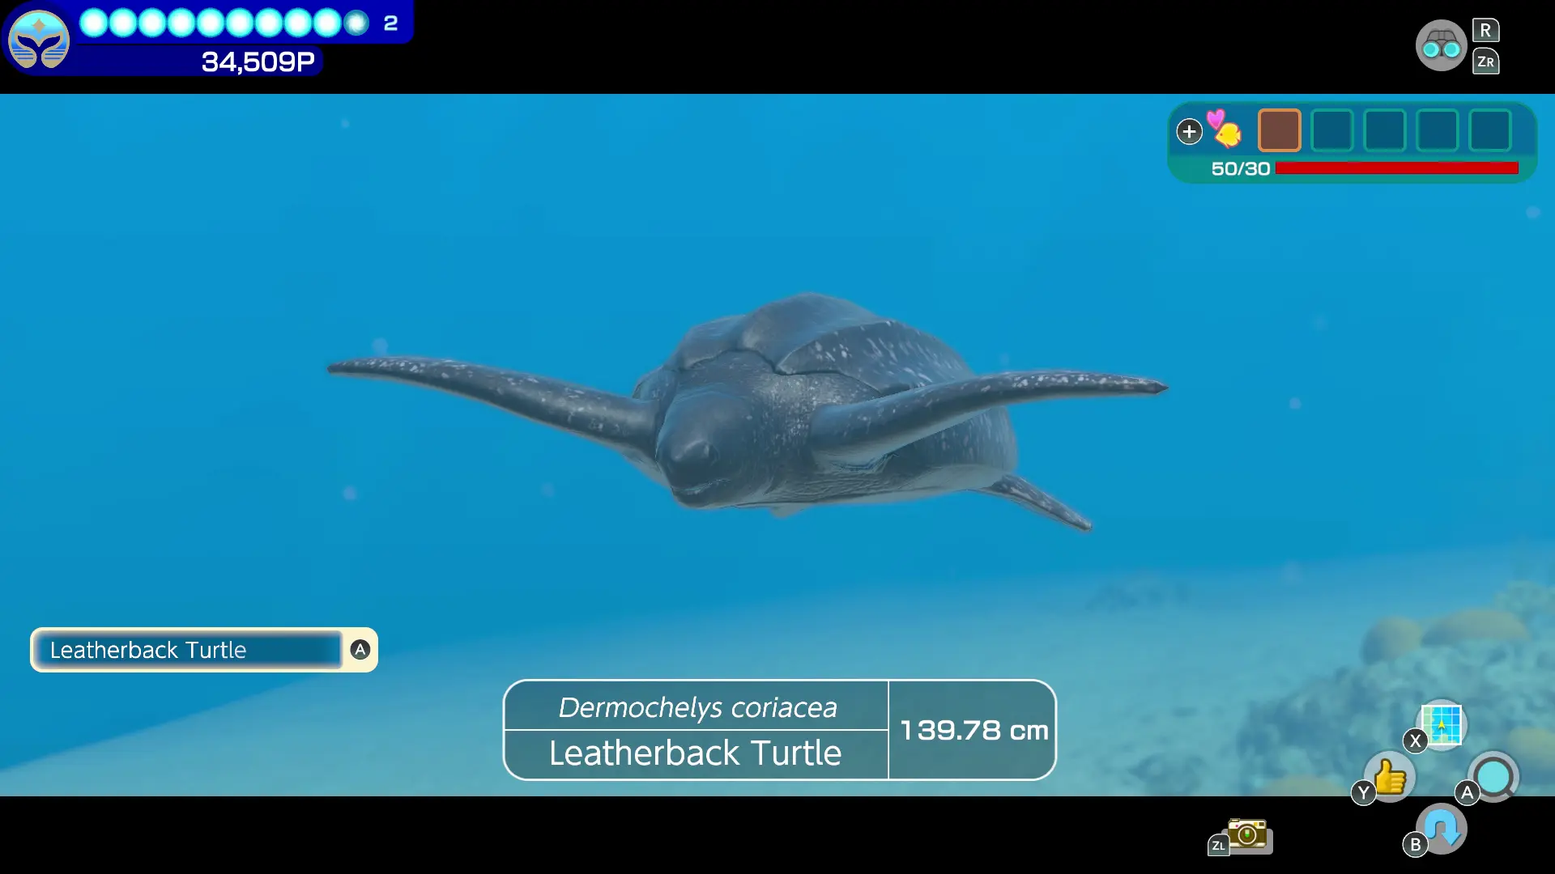Open the binoculars view icon
Viewport: 1555px width, 874px height.
click(x=1441, y=45)
